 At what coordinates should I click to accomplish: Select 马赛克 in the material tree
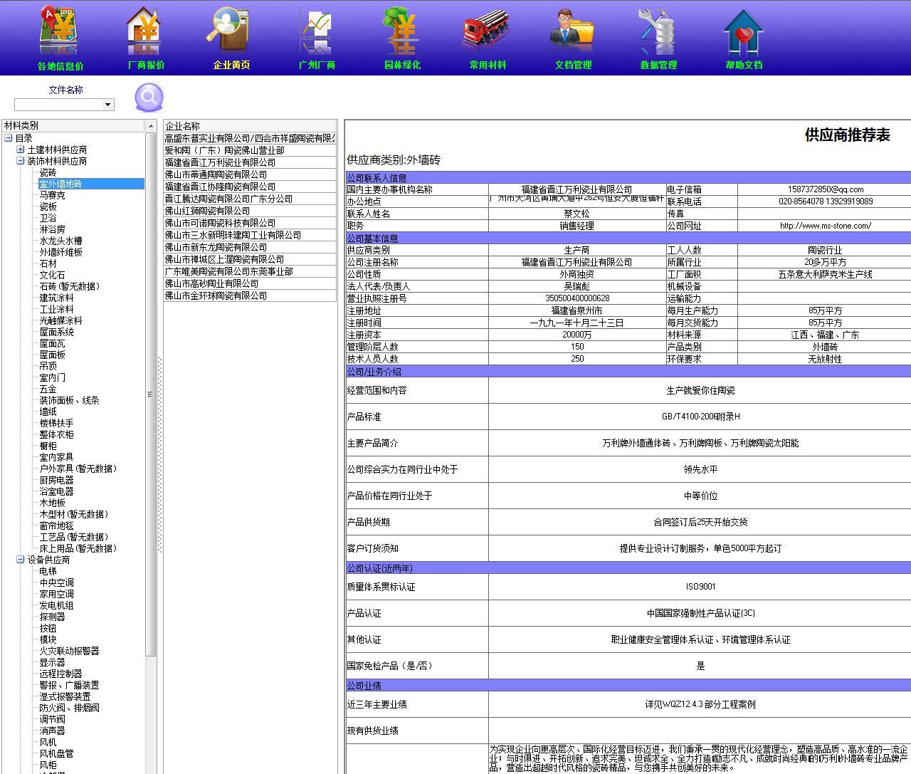pyautogui.click(x=52, y=195)
